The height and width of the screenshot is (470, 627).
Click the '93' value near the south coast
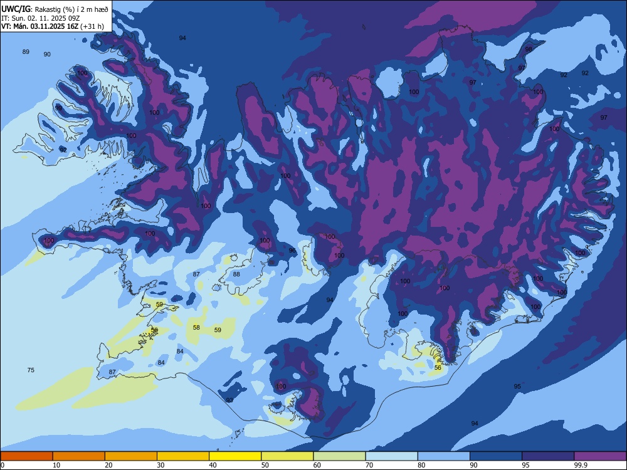coord(229,400)
